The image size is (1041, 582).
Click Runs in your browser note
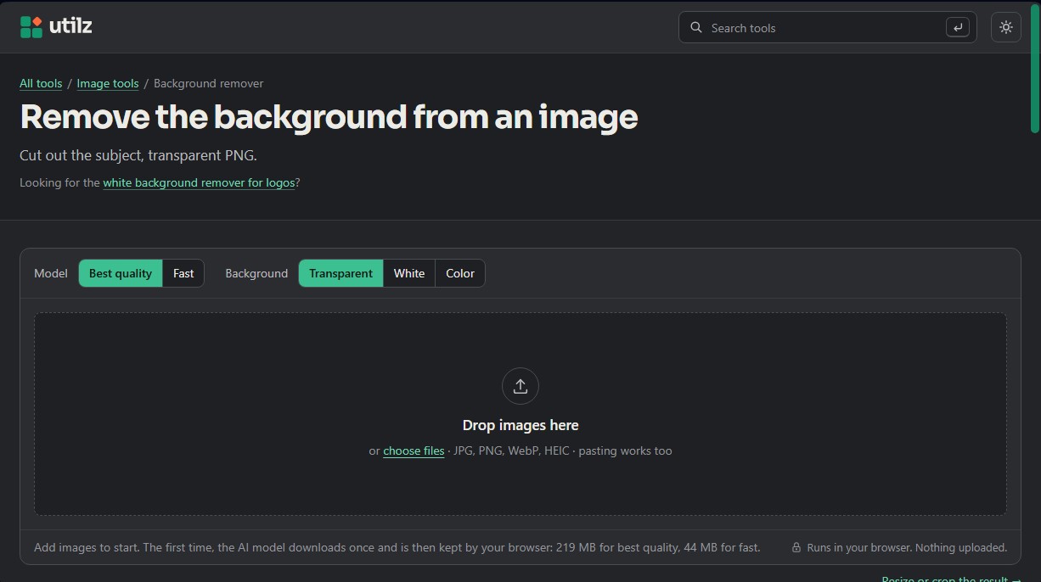pos(907,548)
